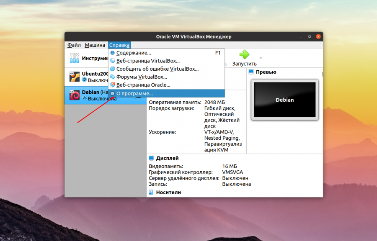Click the details pane vertical scrollbar

point(322,74)
